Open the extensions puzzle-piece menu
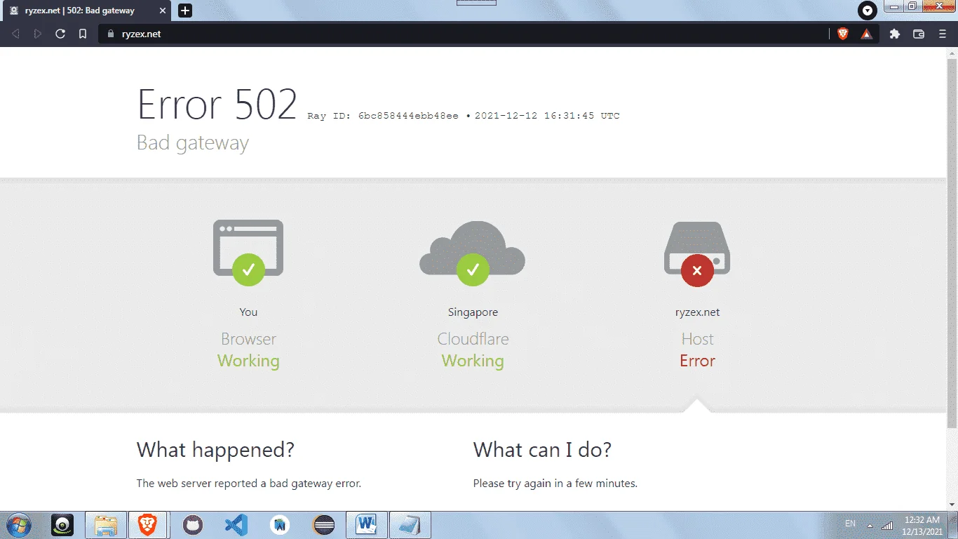The width and height of the screenshot is (958, 539). tap(895, 34)
